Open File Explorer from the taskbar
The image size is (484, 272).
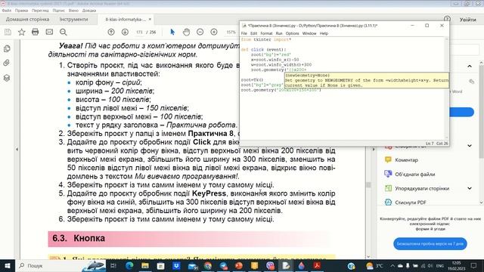pos(144,265)
